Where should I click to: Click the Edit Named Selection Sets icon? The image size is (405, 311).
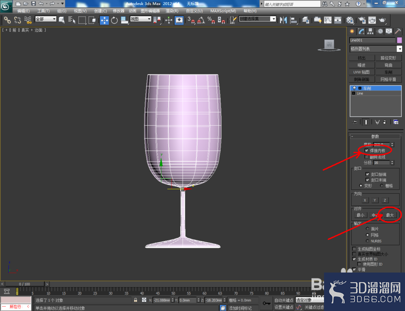tap(233, 20)
